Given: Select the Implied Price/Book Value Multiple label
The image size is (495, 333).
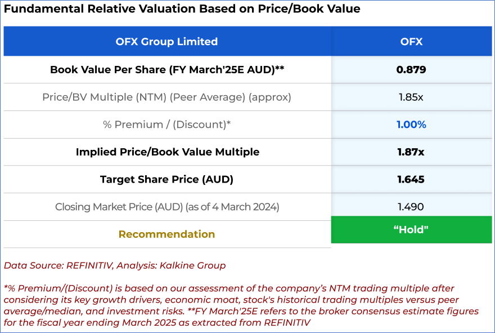Looking at the screenshot, I should pos(167,152).
